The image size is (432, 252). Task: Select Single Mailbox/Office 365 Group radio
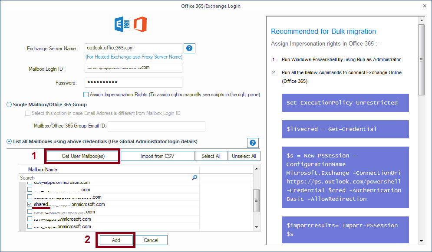pos(9,105)
